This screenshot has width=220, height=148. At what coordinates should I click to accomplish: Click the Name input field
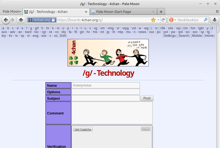[105, 85]
